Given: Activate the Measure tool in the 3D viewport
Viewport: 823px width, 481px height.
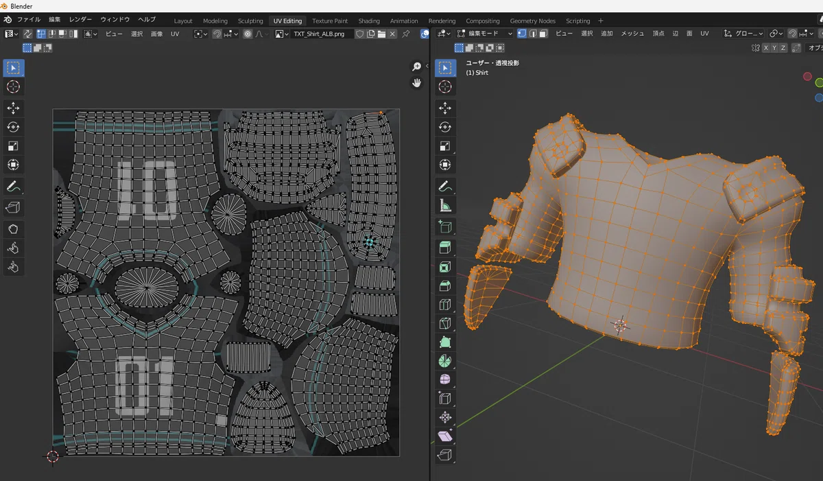Looking at the screenshot, I should pos(445,205).
